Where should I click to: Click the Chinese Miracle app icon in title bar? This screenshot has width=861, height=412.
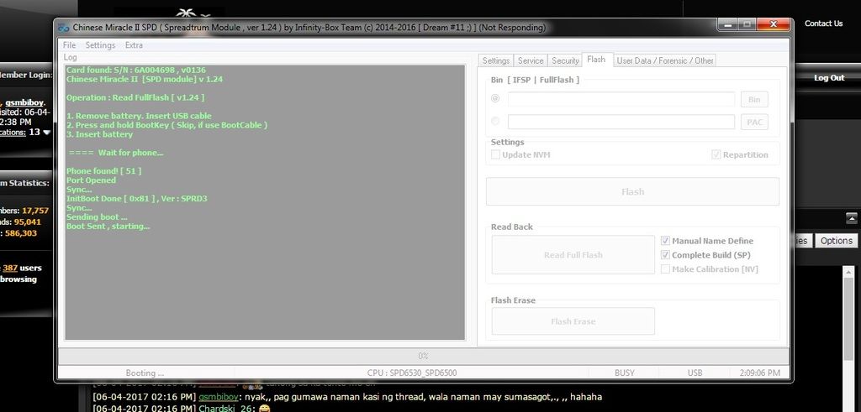(64, 28)
